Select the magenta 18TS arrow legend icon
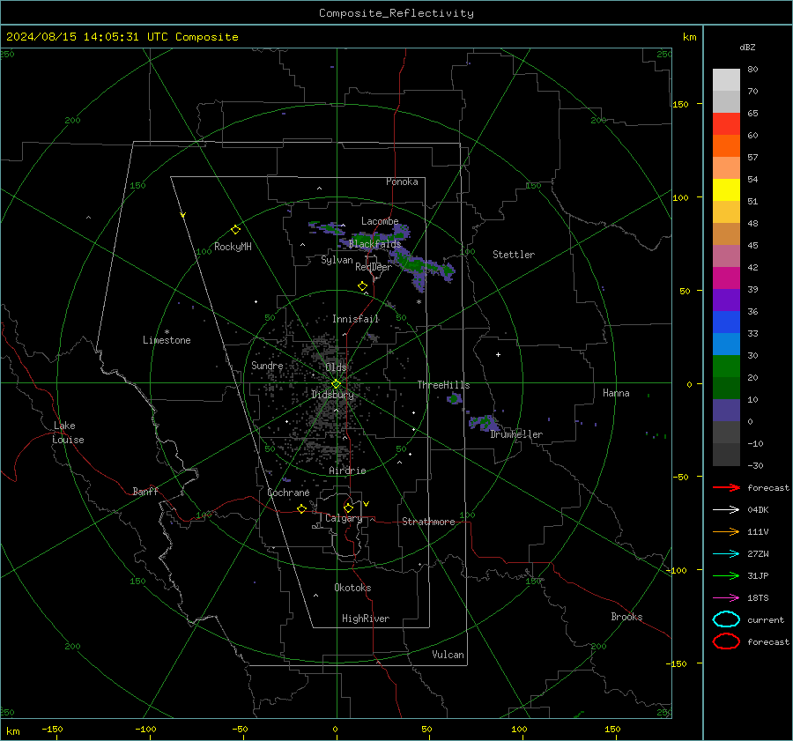 coord(726,598)
